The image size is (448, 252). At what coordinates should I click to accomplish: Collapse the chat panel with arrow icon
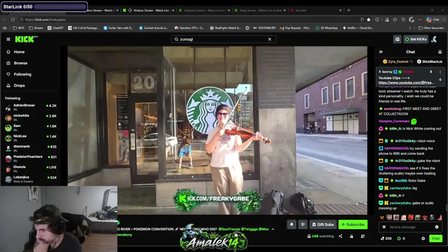point(381,52)
